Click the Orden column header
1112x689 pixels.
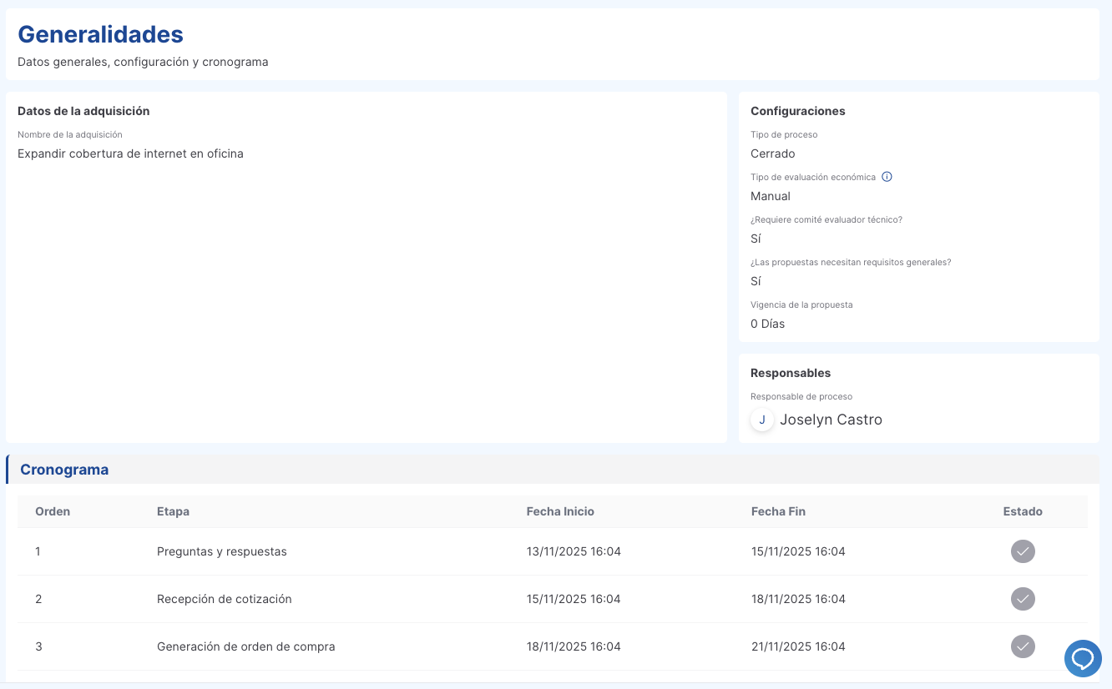click(x=53, y=511)
